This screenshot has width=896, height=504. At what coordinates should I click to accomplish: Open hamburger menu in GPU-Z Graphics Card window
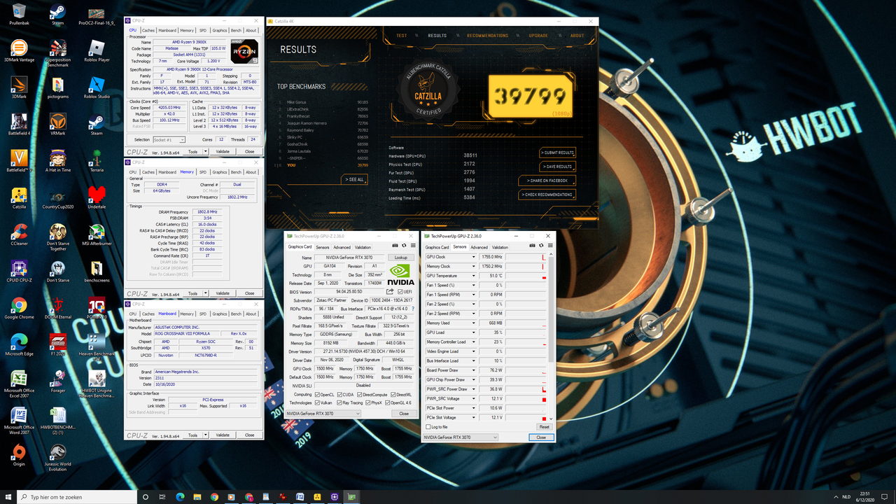[x=412, y=246]
